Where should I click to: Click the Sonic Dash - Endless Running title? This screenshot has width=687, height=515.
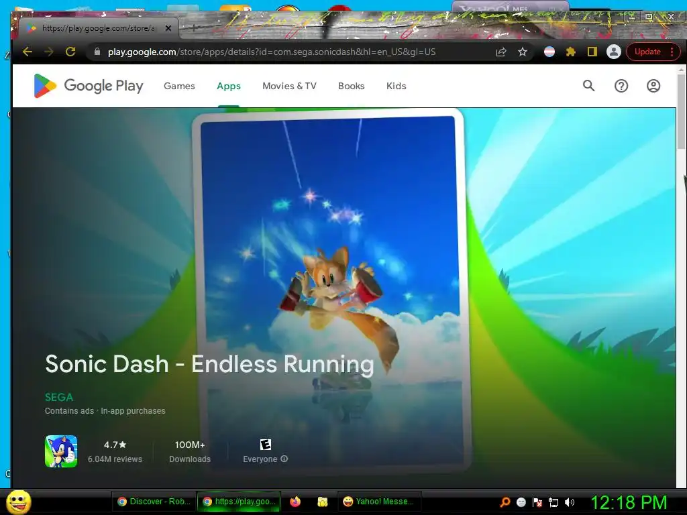point(209,364)
